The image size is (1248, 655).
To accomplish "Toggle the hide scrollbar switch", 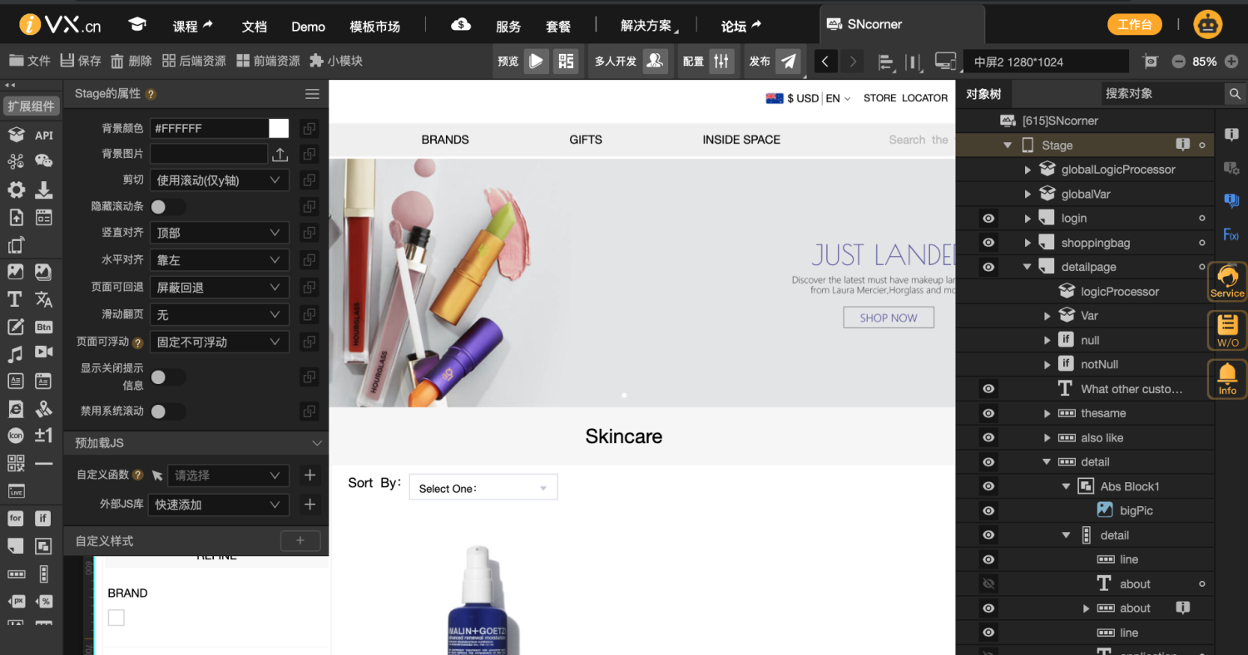I will [x=168, y=207].
